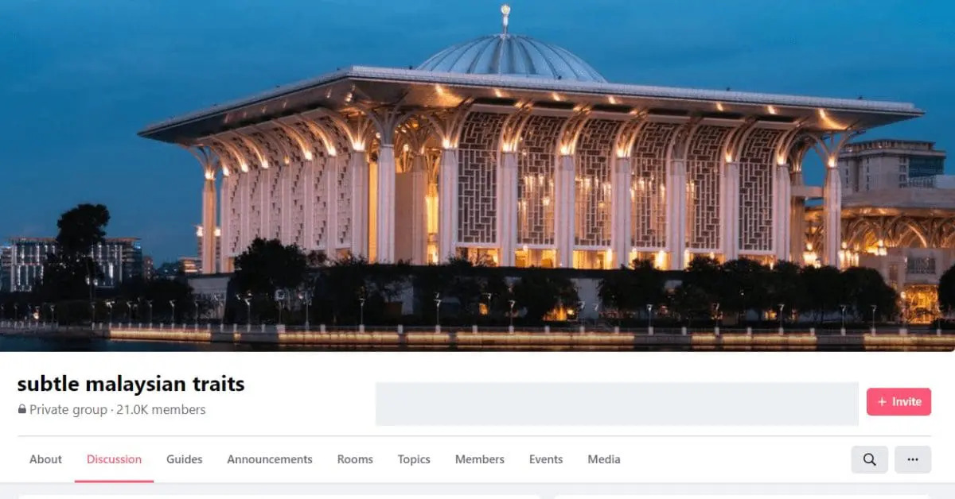Open the Rooms tab

355,459
